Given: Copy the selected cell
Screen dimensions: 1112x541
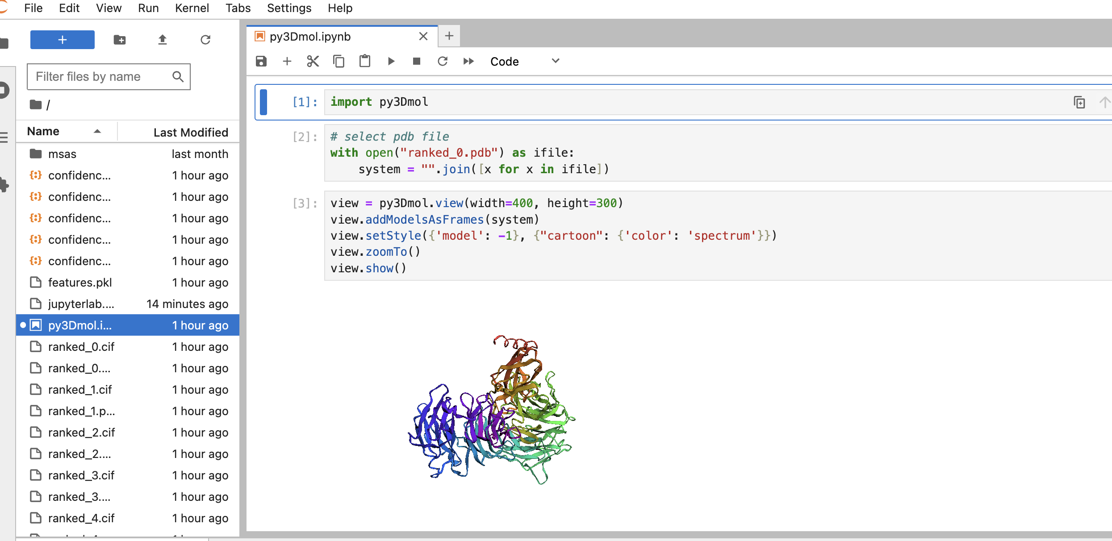Looking at the screenshot, I should point(339,61).
